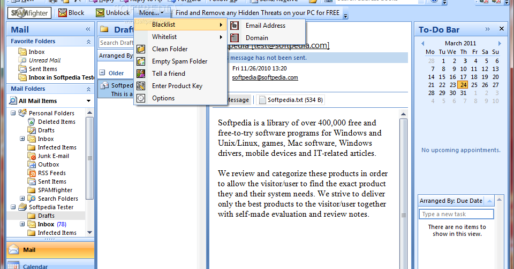Click the Mail navigation button
The image size is (514, 269).
(50, 250)
